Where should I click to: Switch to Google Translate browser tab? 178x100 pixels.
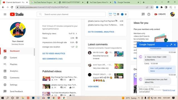pos(127,2)
